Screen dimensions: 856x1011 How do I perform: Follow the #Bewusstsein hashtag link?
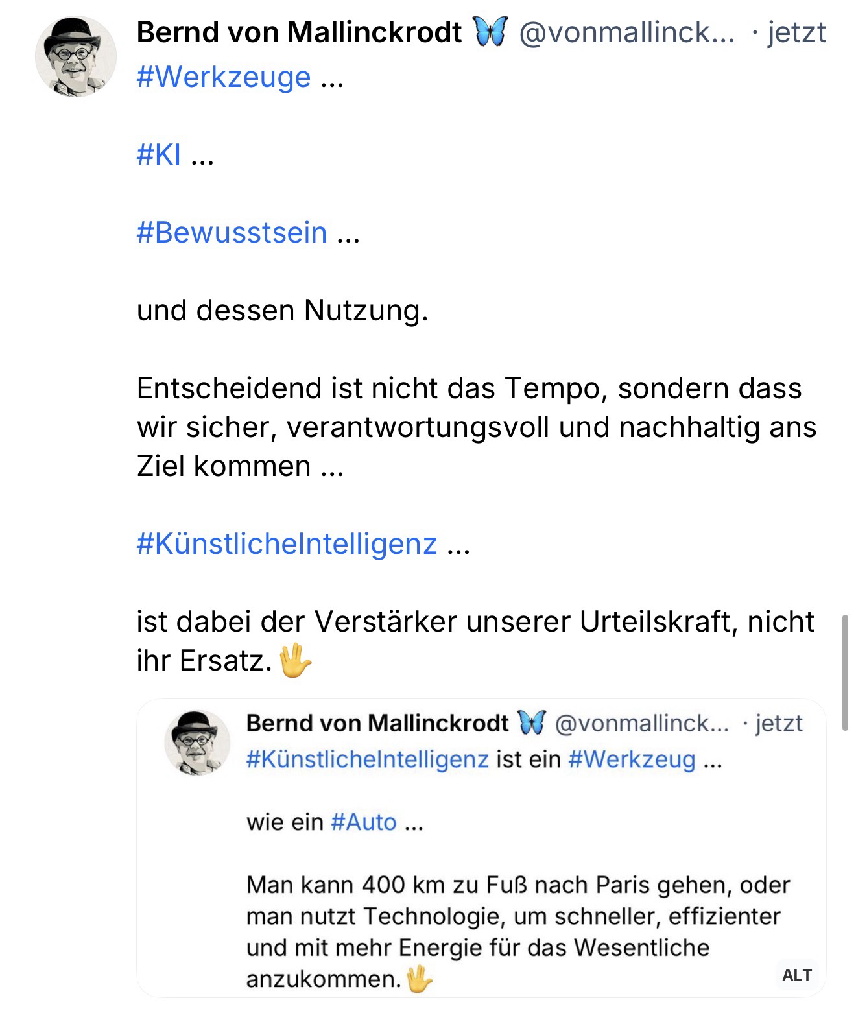[x=232, y=233]
